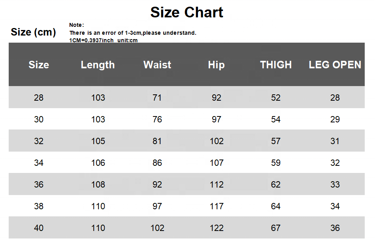Image resolution: width=375 pixels, height=244 pixels.
Task: Click length value 105 for size 32
Action: (98, 141)
